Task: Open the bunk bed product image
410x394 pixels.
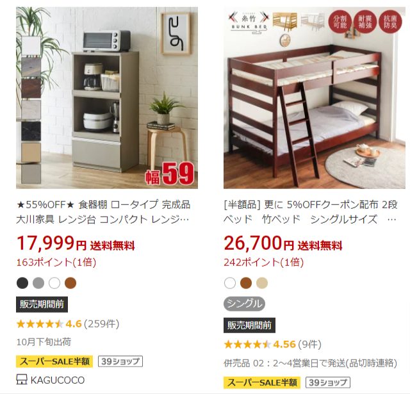Action: pos(315,98)
